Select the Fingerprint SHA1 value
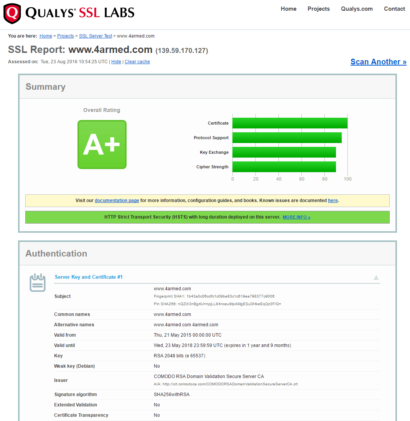 click(x=231, y=296)
